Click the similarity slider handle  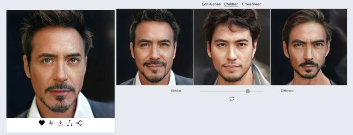pyautogui.click(x=248, y=91)
